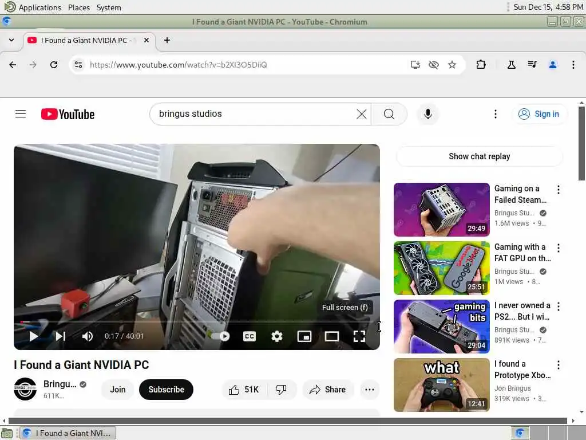Dislike the video thumbs down
Screen dimensions: 586x440
pos(281,390)
